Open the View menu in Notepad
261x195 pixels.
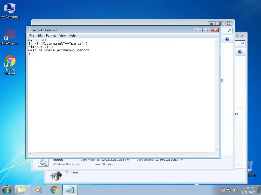[63, 36]
